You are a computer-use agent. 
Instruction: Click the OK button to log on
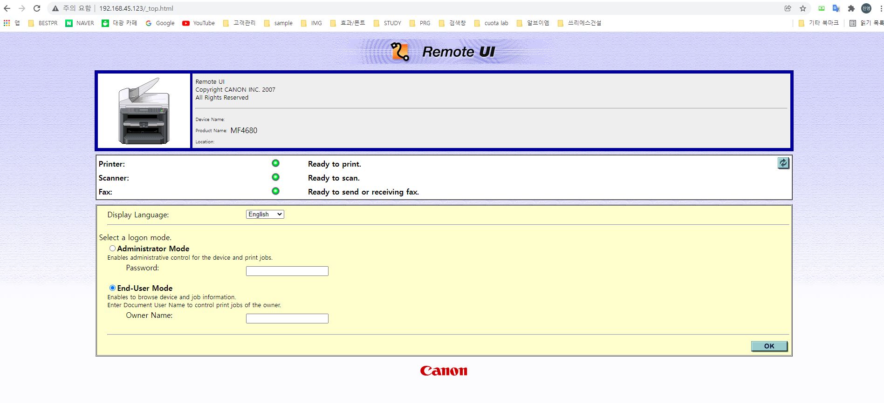pyautogui.click(x=769, y=346)
